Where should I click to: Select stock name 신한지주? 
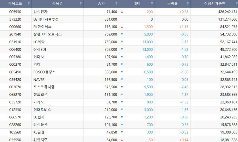(40, 140)
